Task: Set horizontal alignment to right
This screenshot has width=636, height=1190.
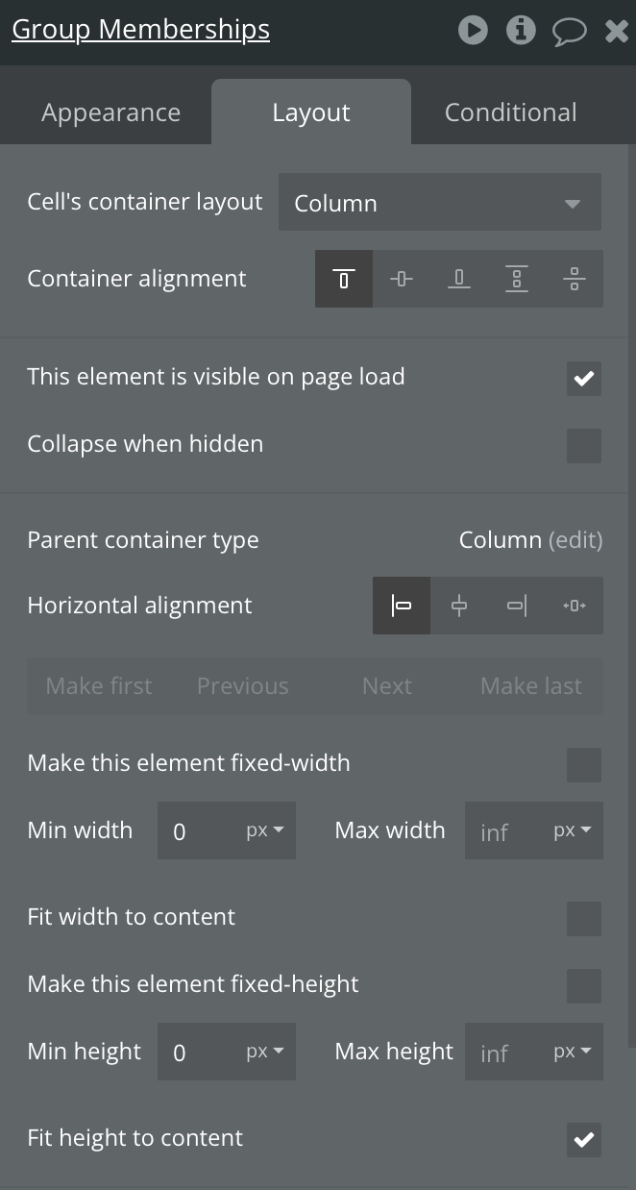Action: (x=517, y=606)
